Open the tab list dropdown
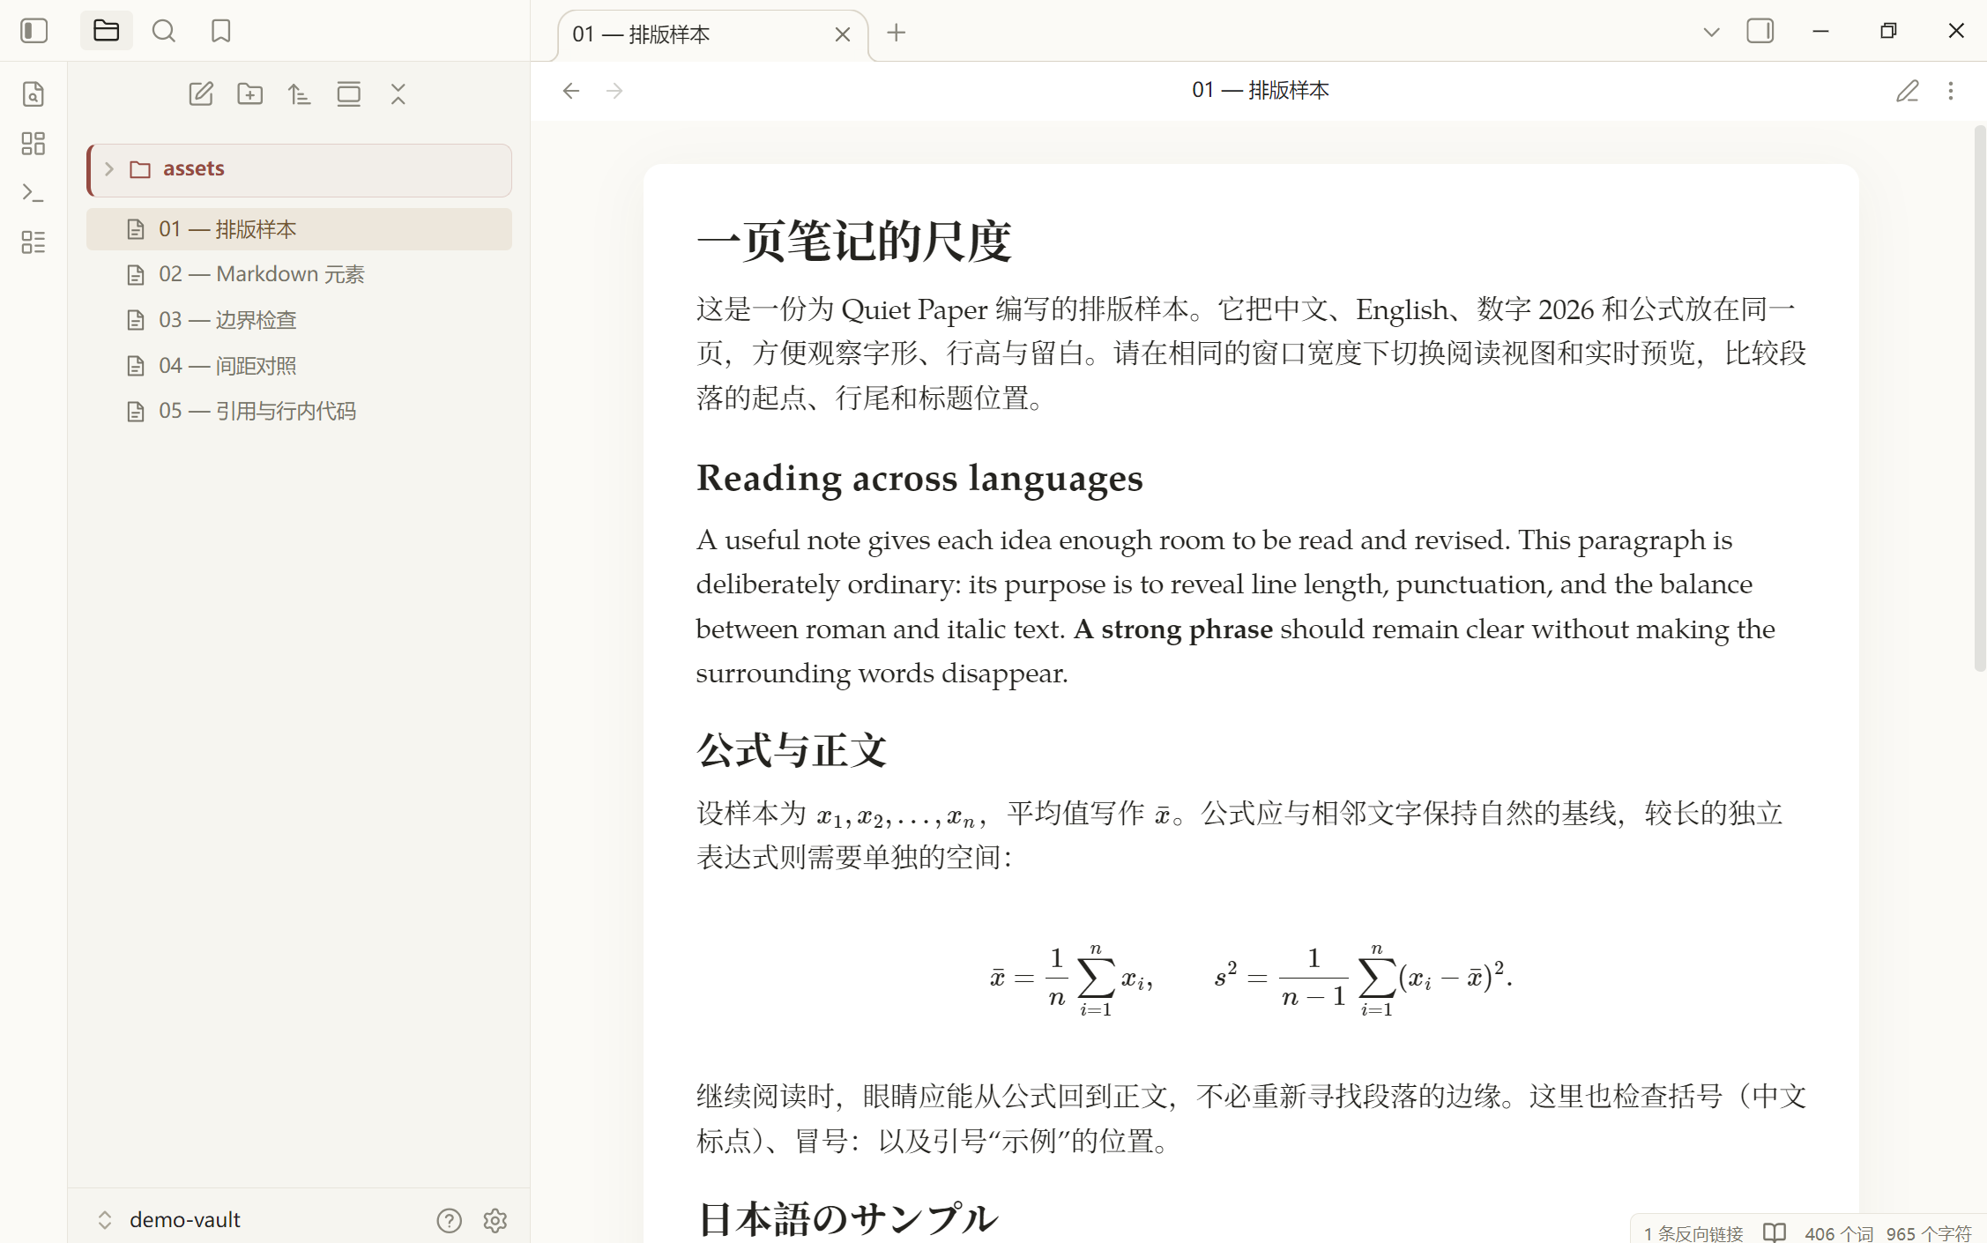 pyautogui.click(x=1711, y=32)
